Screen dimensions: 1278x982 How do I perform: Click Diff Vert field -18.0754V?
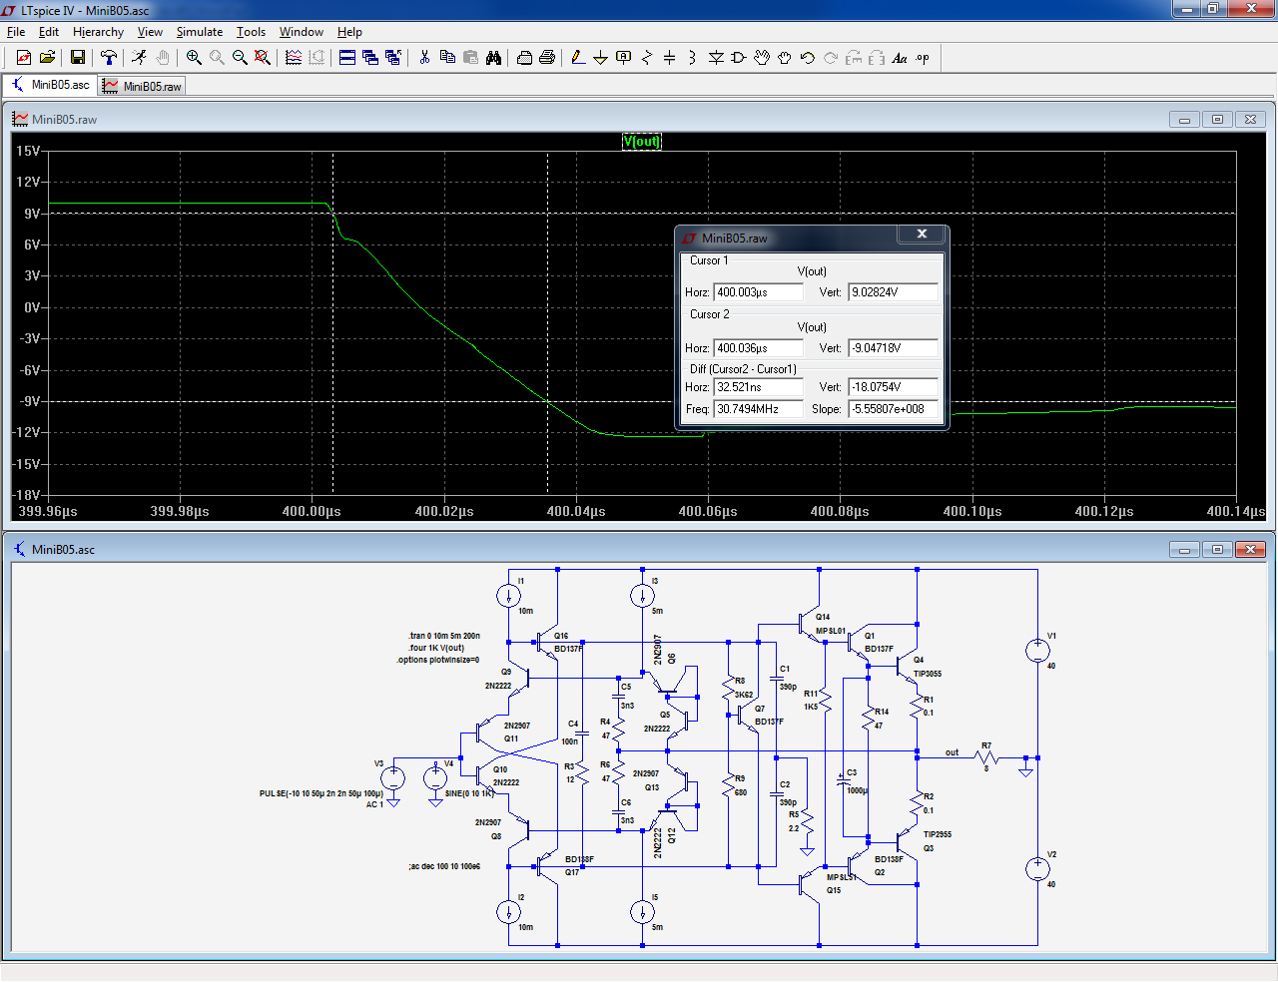[x=894, y=387]
